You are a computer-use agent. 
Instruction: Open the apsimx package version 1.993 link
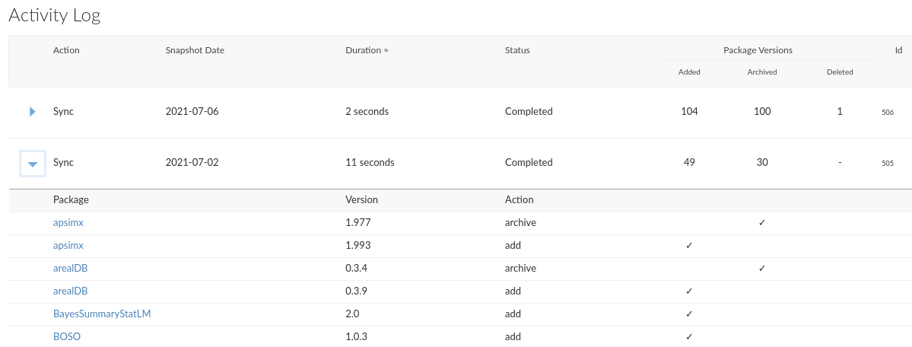pyautogui.click(x=68, y=245)
